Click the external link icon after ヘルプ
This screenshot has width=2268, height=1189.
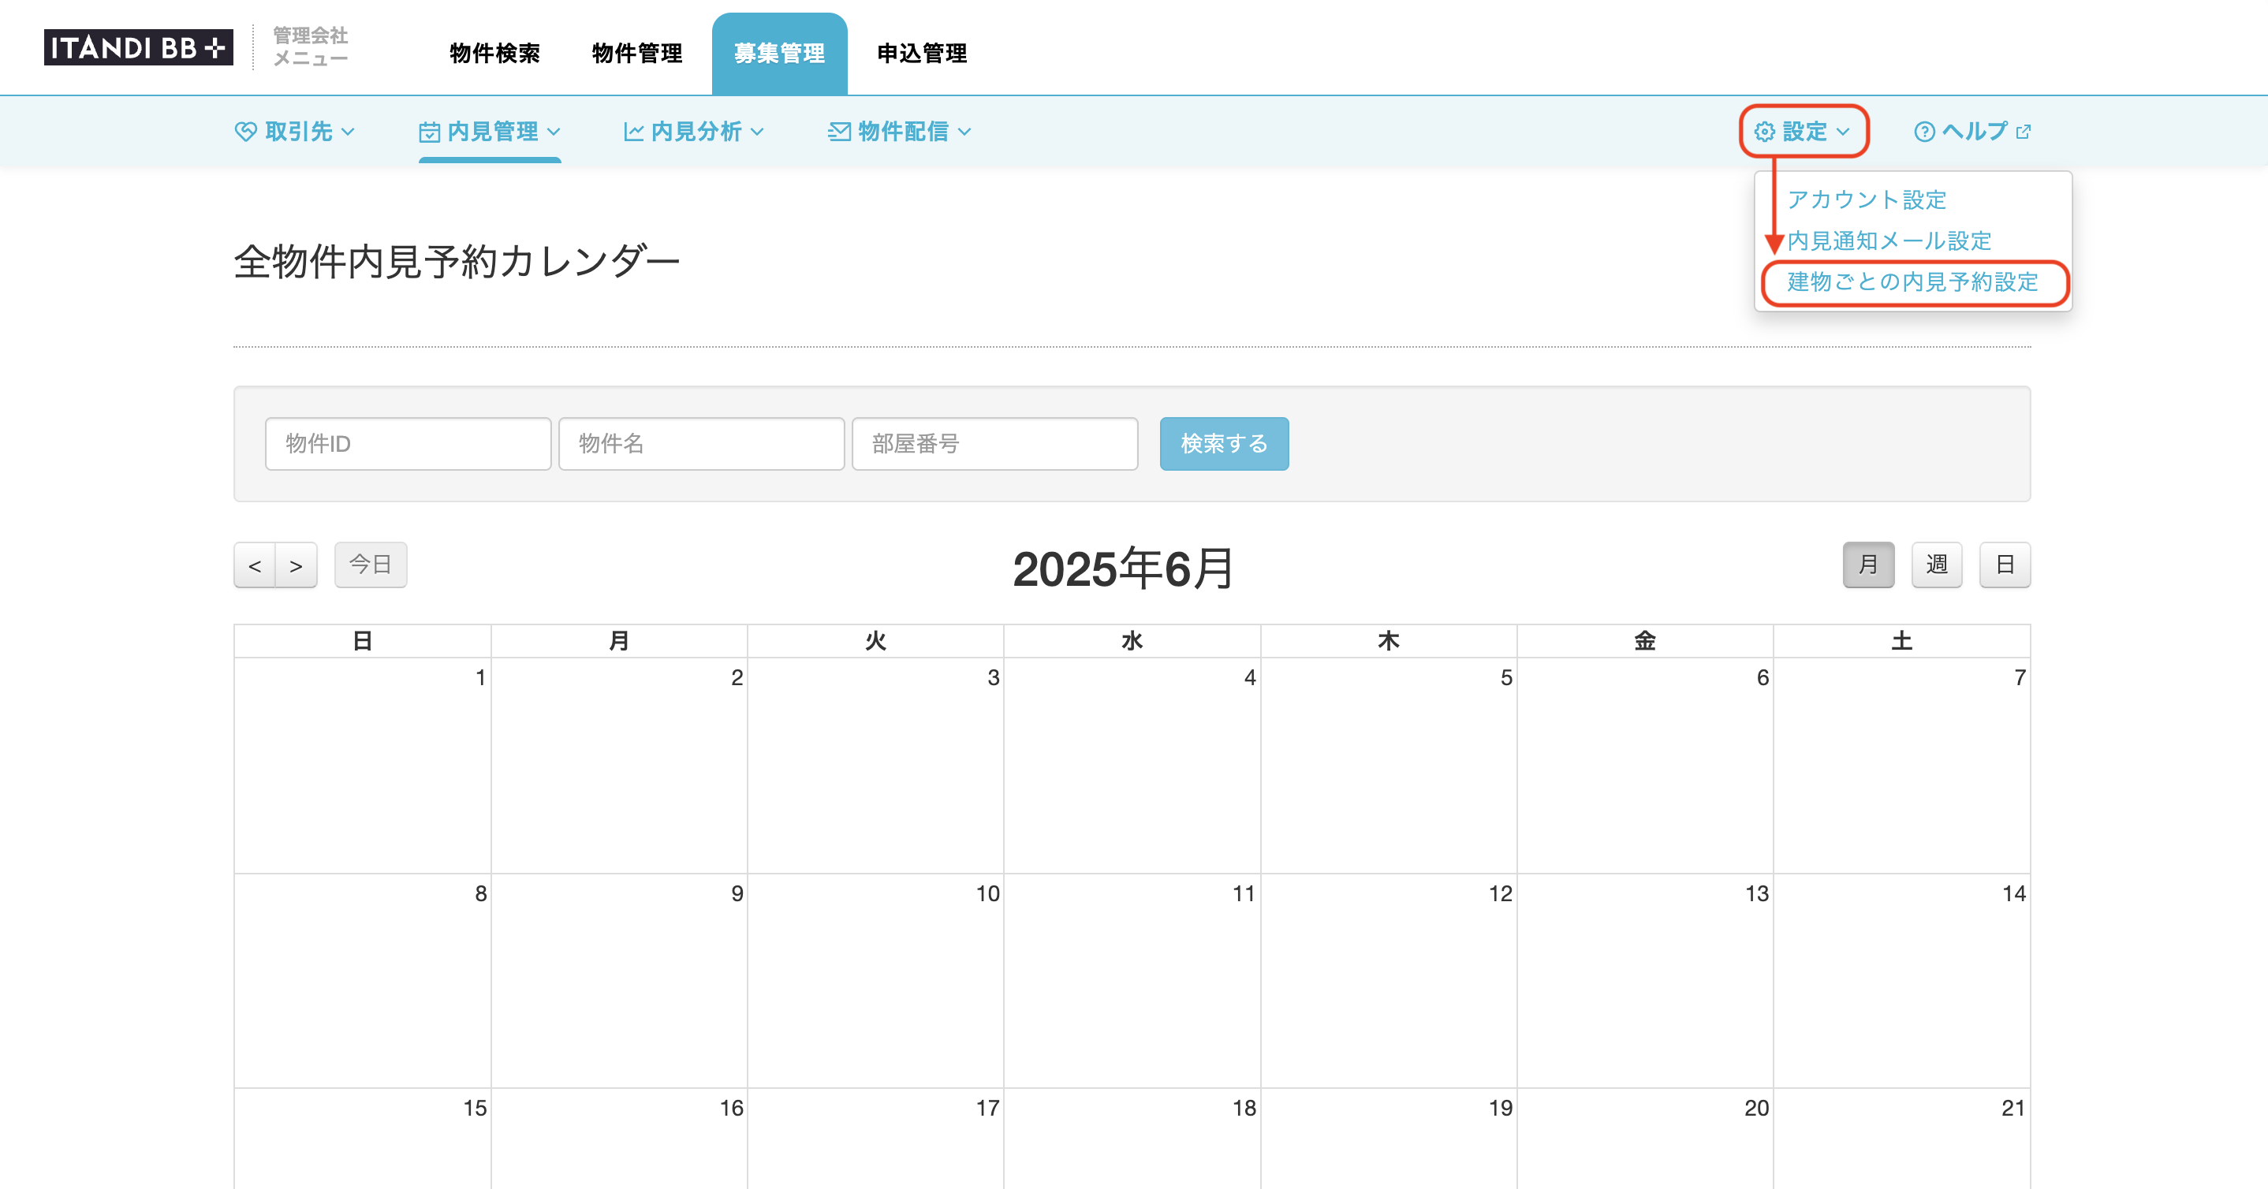point(2024,132)
